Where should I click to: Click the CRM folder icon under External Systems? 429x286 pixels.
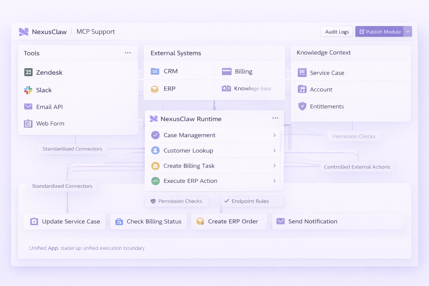155,71
